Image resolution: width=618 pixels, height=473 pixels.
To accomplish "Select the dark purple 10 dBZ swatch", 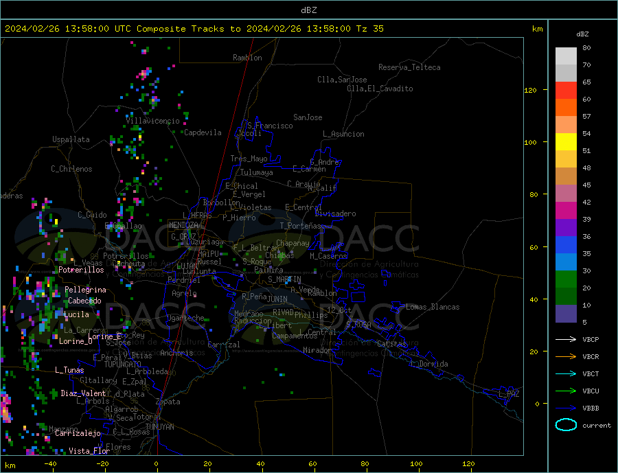I will pyautogui.click(x=566, y=313).
